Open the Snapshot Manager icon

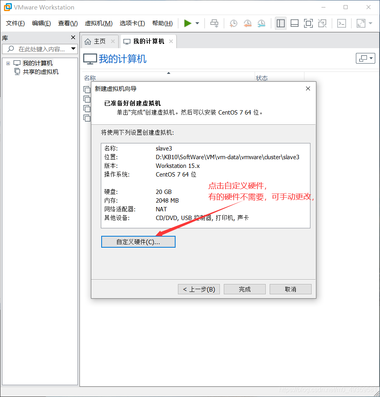tap(261, 23)
